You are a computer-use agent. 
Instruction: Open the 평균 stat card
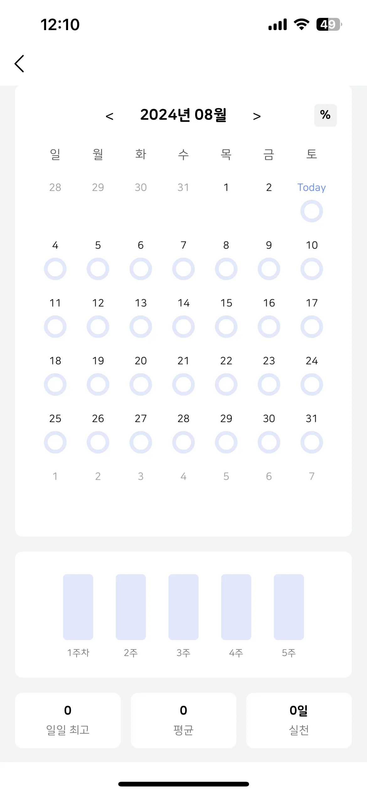pos(183,720)
